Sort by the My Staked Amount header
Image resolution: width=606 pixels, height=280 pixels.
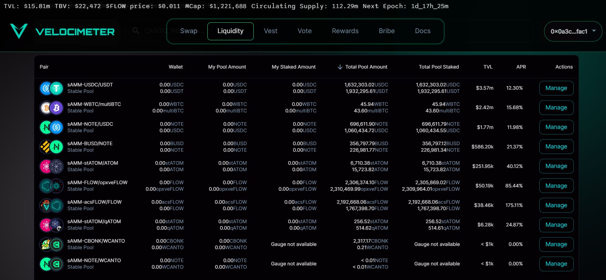click(294, 67)
